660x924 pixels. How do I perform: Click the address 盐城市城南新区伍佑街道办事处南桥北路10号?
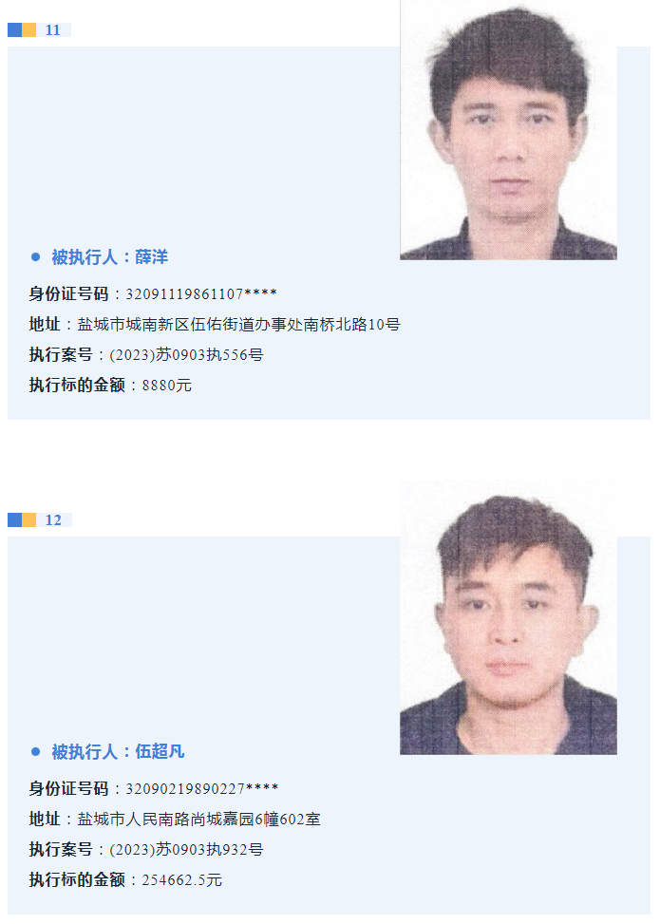[238, 324]
